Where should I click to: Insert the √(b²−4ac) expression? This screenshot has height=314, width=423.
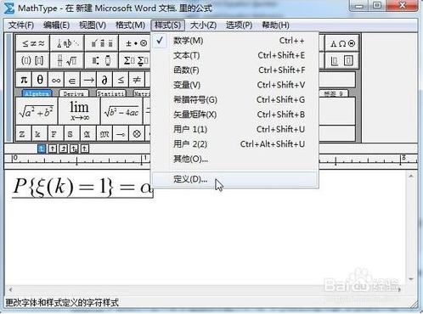pos(121,111)
